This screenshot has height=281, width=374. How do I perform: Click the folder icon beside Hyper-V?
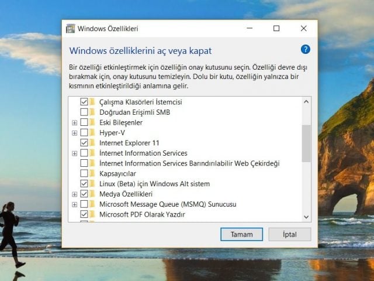92,132
